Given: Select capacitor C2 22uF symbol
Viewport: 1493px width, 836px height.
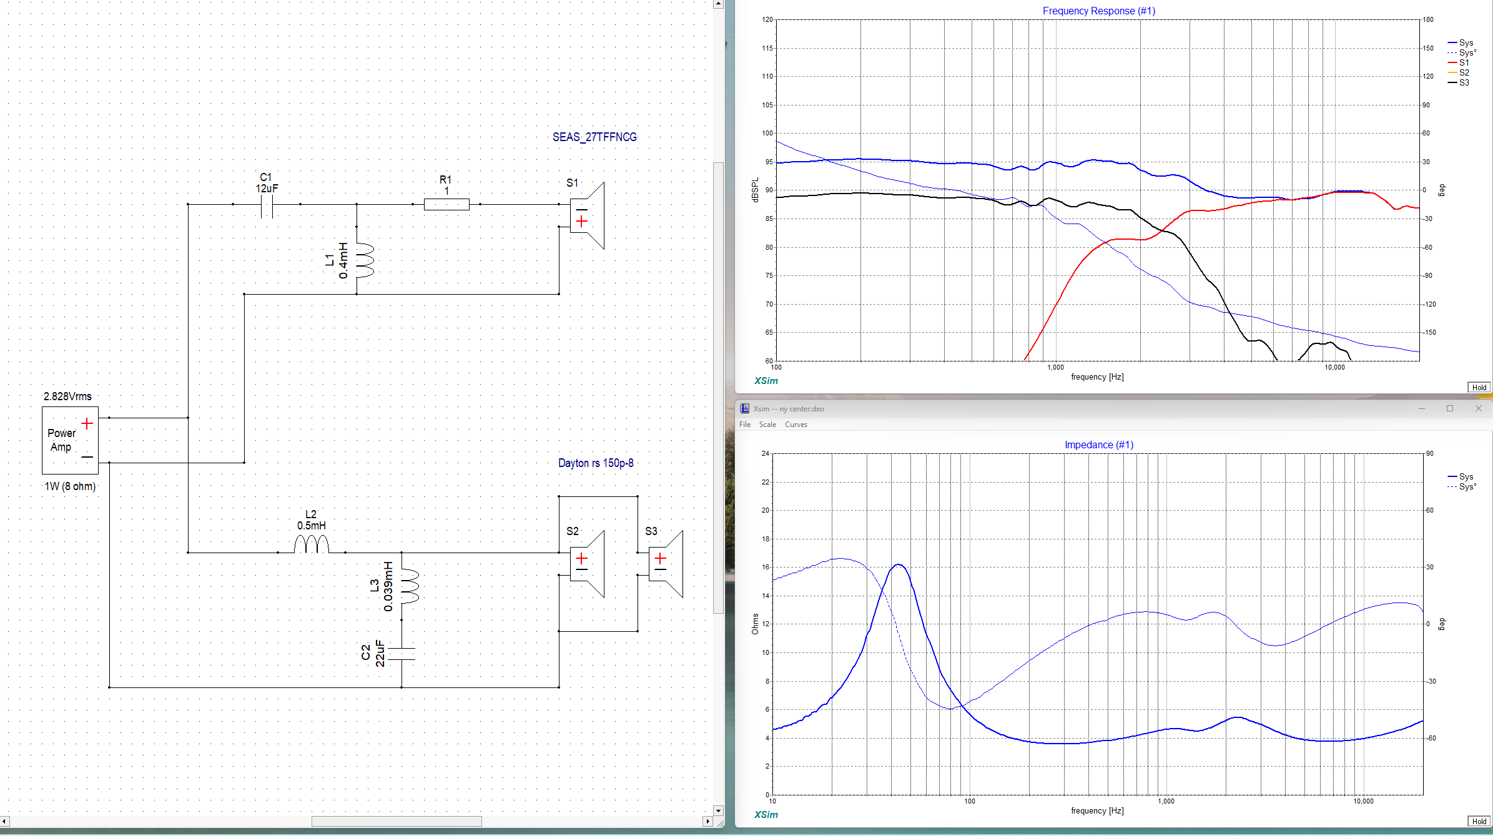Looking at the screenshot, I should [x=402, y=654].
